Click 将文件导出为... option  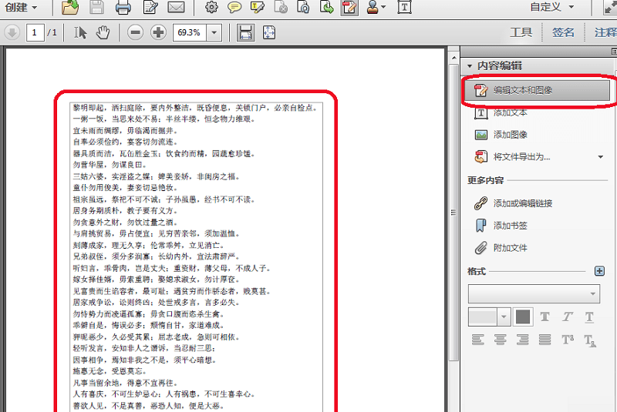pos(522,157)
